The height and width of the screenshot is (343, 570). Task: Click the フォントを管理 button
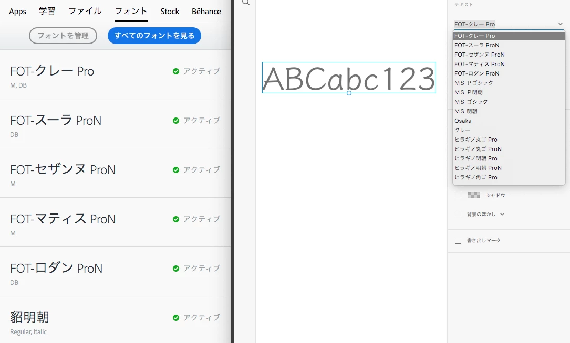pos(63,36)
